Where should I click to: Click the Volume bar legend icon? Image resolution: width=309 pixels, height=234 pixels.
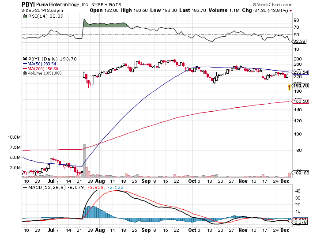click(25, 73)
